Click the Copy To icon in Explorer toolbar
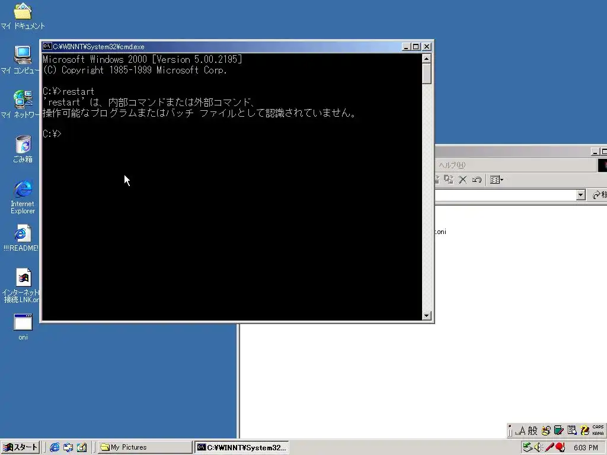607x455 pixels. [x=448, y=180]
